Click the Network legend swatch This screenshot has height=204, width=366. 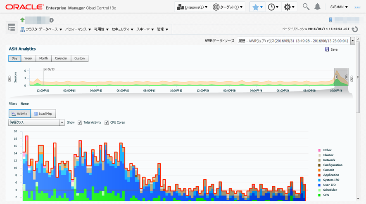[319, 160]
